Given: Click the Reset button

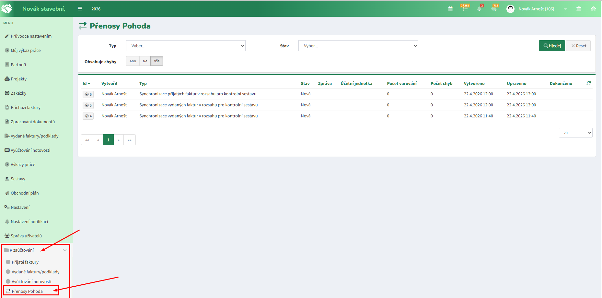Looking at the screenshot, I should pyautogui.click(x=578, y=46).
